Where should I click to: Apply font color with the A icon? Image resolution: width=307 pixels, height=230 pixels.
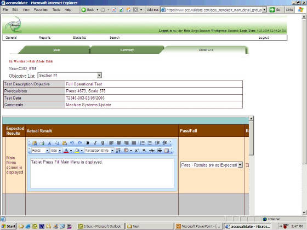tap(66, 151)
